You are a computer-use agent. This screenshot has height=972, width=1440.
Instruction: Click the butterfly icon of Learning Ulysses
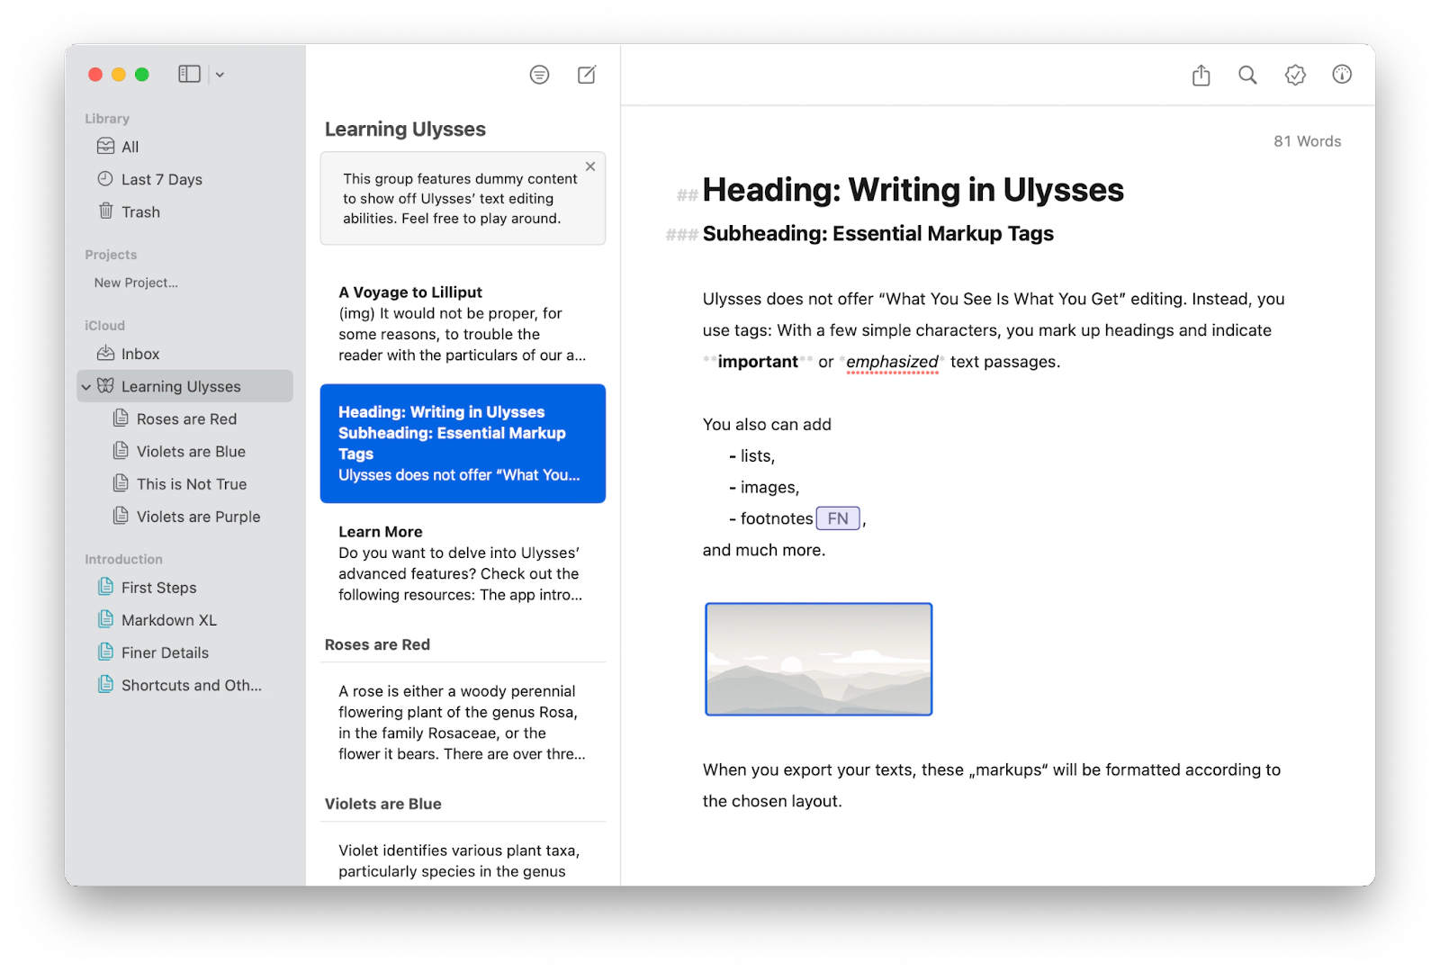(x=105, y=385)
